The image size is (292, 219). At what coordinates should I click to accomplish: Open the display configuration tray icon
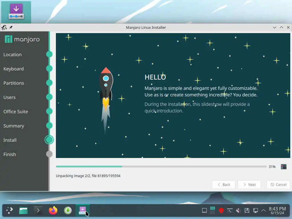[255, 211]
